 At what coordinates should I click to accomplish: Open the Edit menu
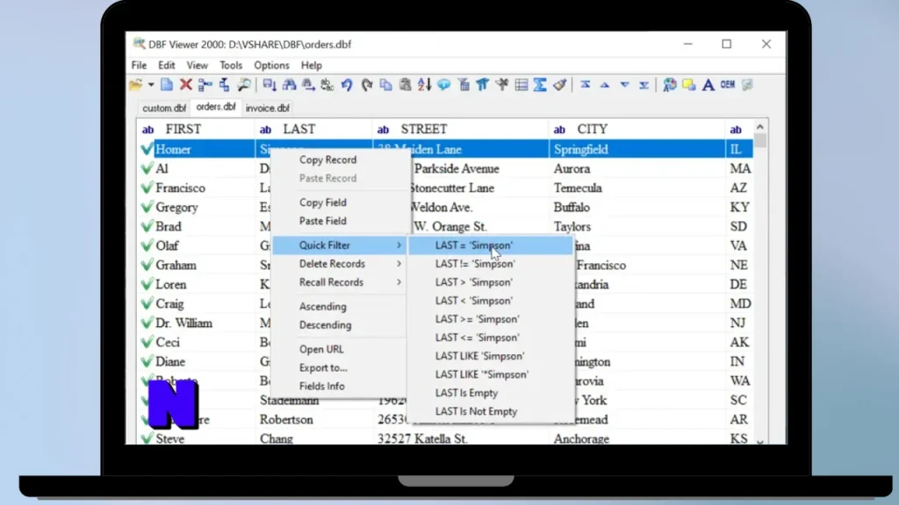(167, 65)
